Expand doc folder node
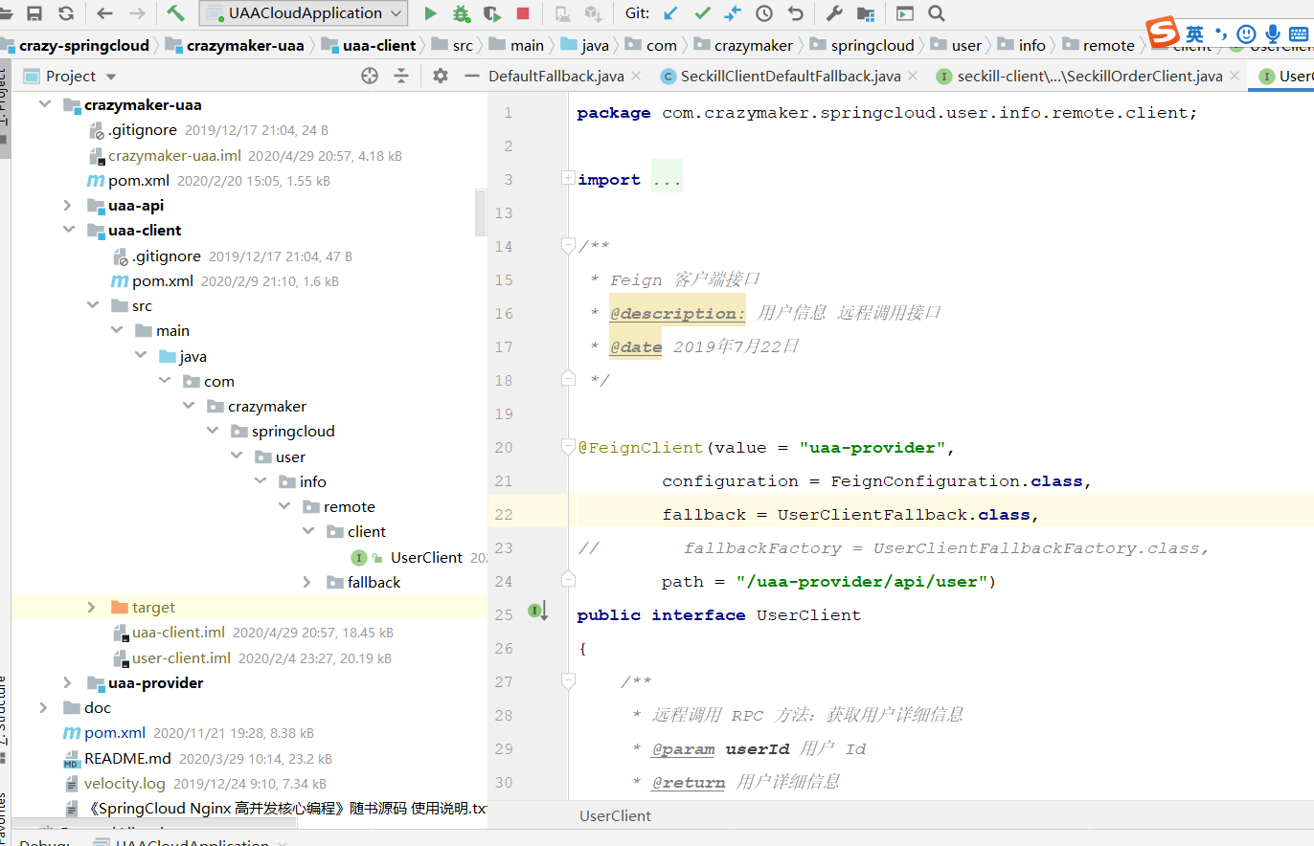The height and width of the screenshot is (846, 1314). pyautogui.click(x=44, y=707)
